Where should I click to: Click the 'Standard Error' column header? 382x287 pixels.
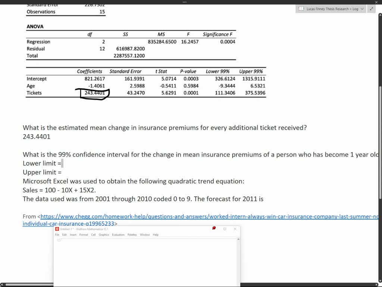[x=125, y=71]
